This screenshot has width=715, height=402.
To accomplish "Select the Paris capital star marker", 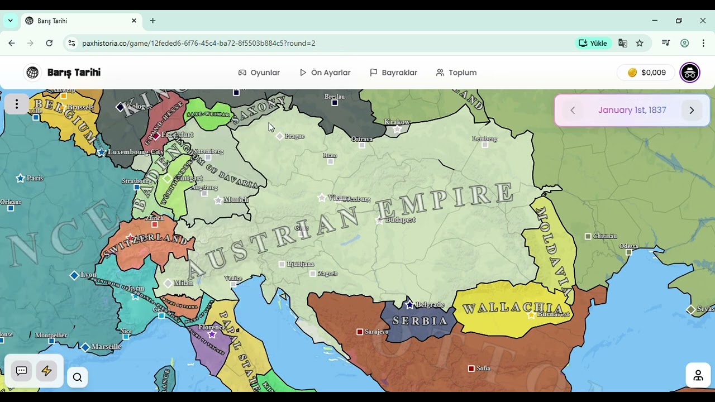I will click(x=21, y=178).
